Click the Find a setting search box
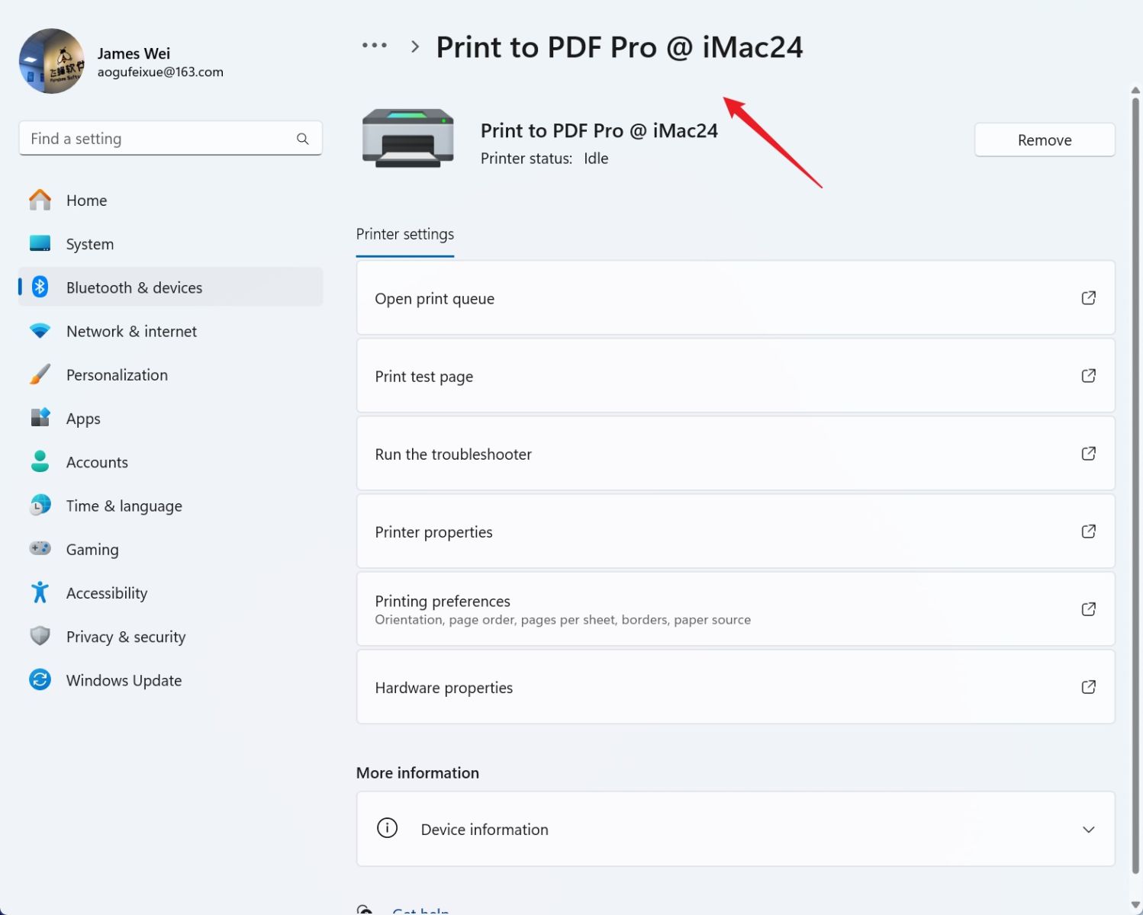 click(x=170, y=138)
